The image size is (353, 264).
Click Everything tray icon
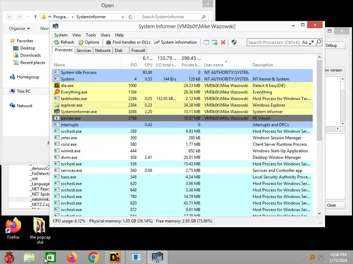coord(312,257)
